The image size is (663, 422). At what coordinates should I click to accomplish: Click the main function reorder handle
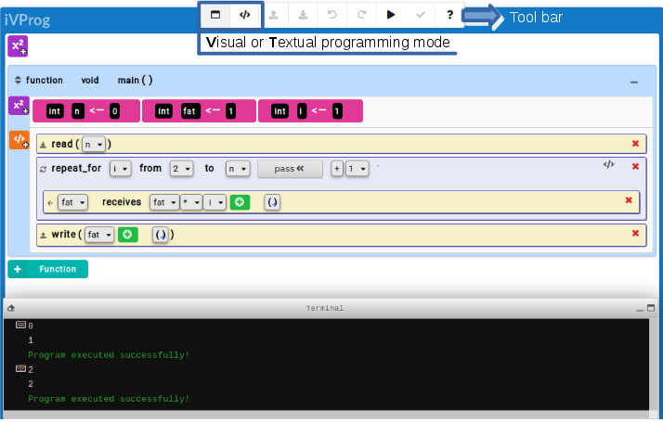click(18, 80)
